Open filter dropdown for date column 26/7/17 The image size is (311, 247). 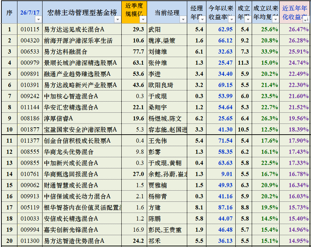(38, 19)
